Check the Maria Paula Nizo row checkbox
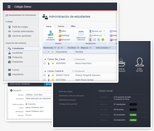 (x=44, y=63)
